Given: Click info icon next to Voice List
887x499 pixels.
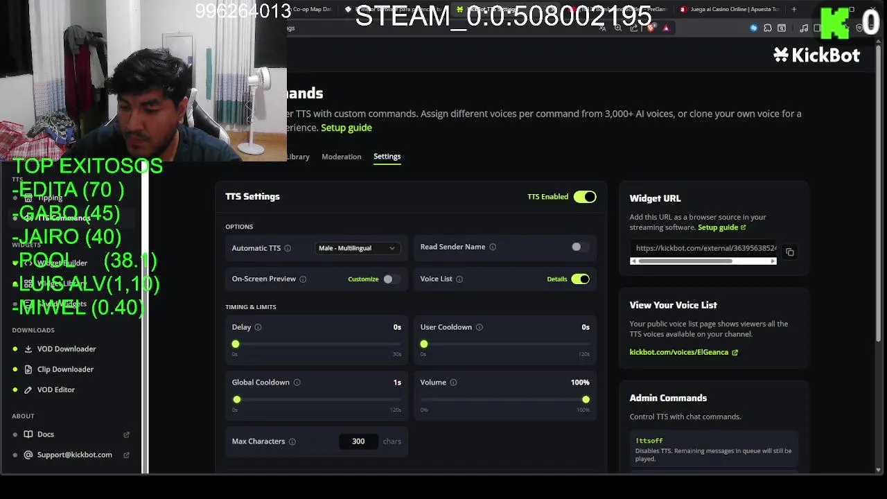Looking at the screenshot, I should [459, 279].
